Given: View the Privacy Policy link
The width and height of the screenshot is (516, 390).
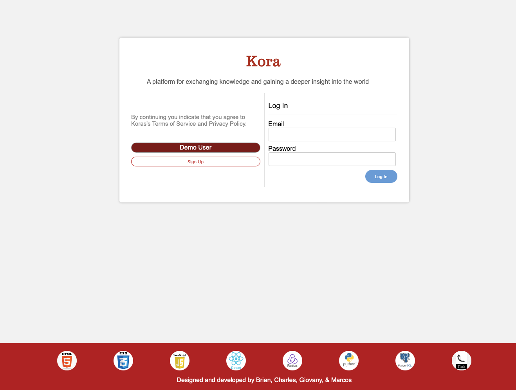Looking at the screenshot, I should 227,123.
